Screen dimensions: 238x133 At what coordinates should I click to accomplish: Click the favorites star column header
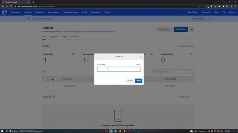tap(53, 79)
